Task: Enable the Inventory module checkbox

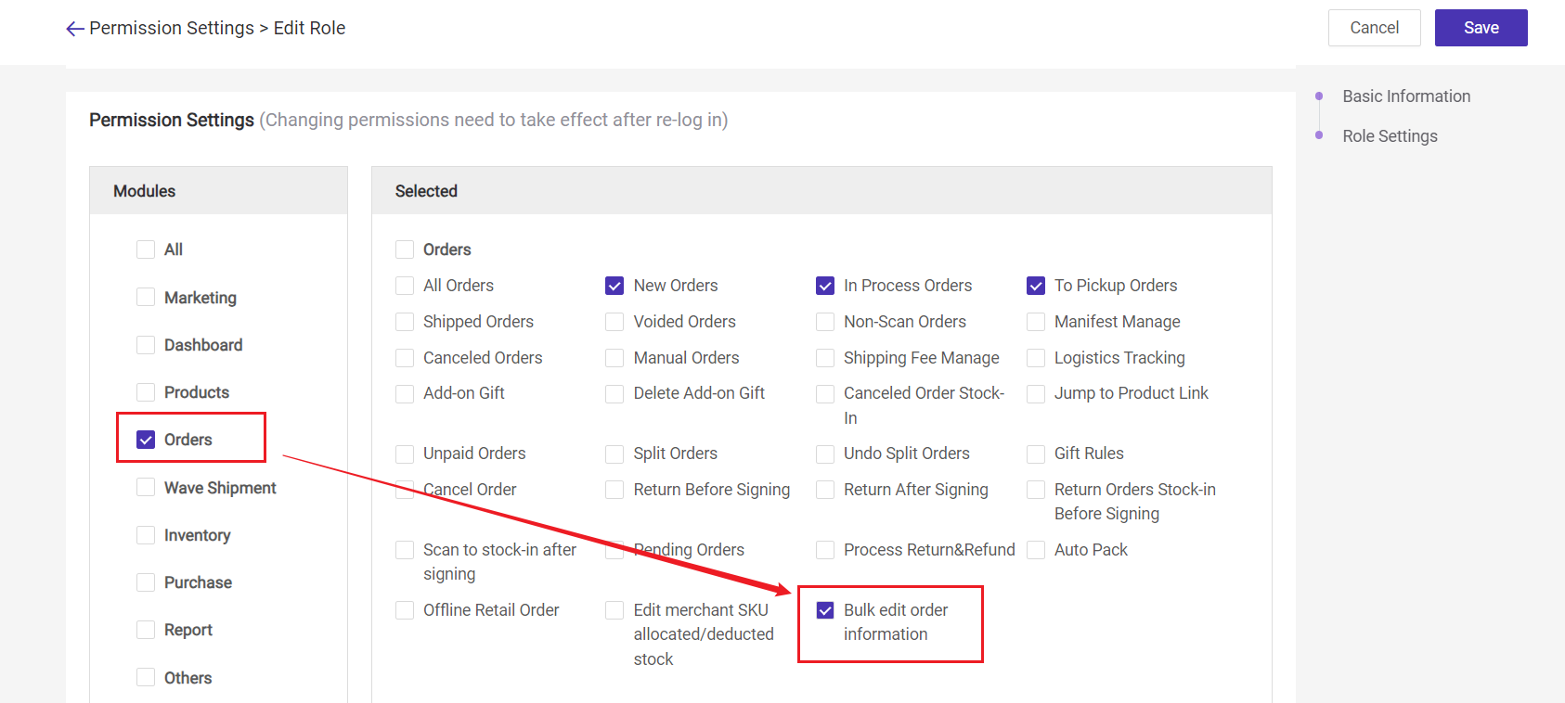Action: (x=146, y=535)
